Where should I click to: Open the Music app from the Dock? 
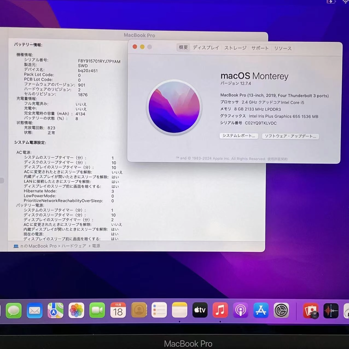220,310
